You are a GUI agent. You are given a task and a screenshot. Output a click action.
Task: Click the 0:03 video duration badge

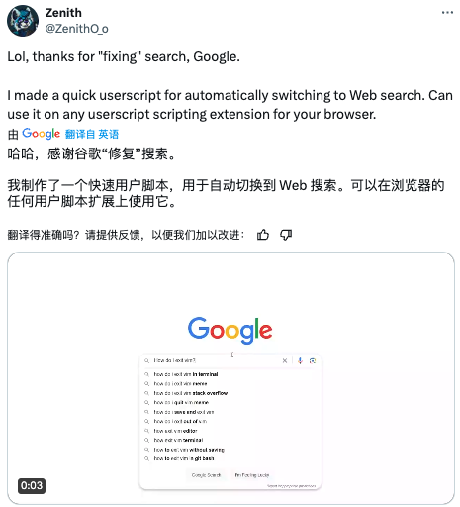[x=32, y=485]
